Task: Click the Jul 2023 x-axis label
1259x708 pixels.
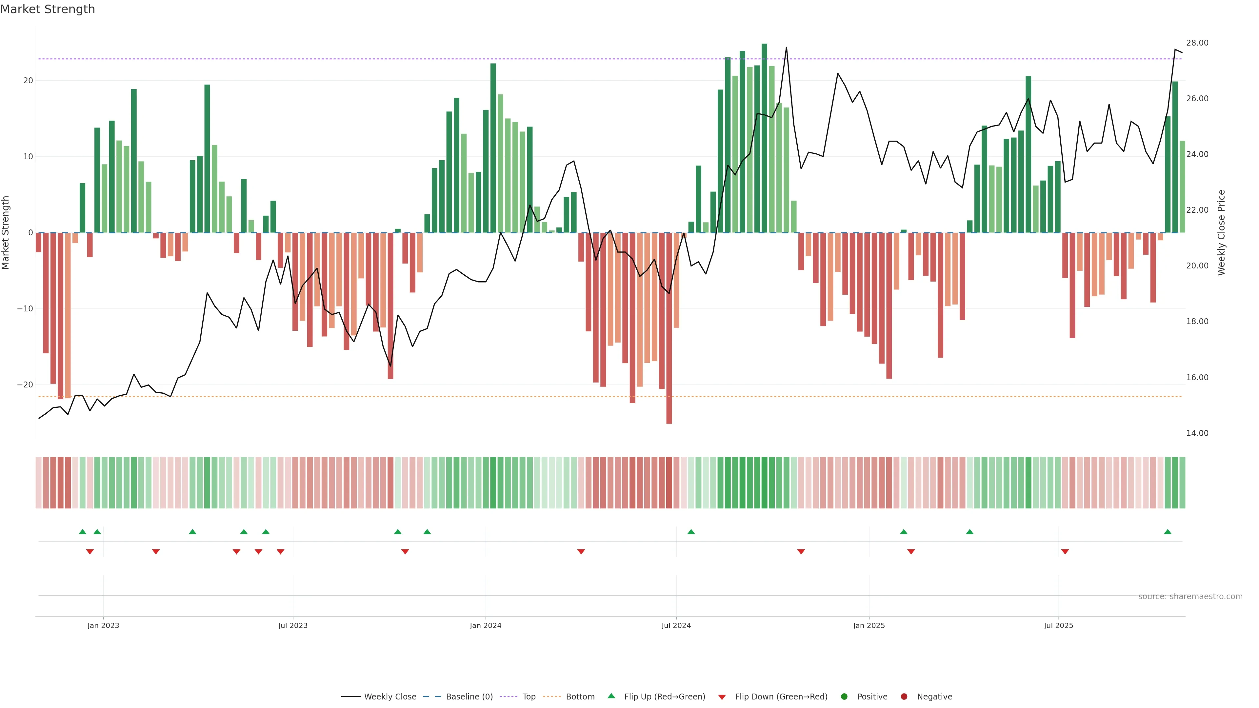Action: (293, 625)
